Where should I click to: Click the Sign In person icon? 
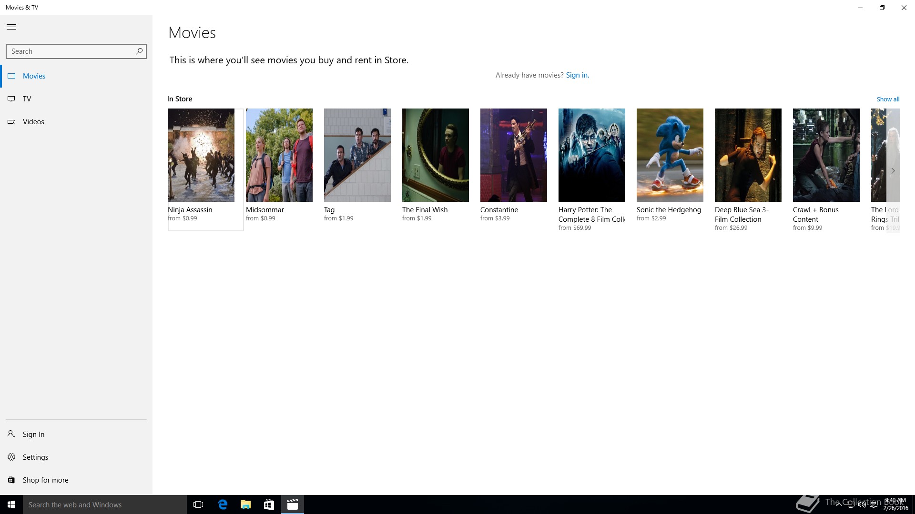(11, 434)
